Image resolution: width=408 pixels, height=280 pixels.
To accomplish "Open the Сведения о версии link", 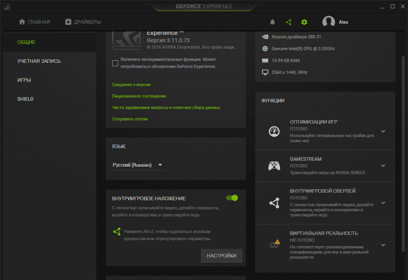I will (x=131, y=85).
